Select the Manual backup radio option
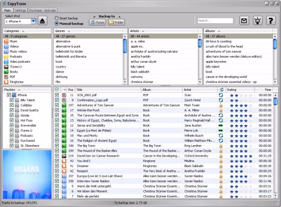281x207 pixels. [57, 23]
